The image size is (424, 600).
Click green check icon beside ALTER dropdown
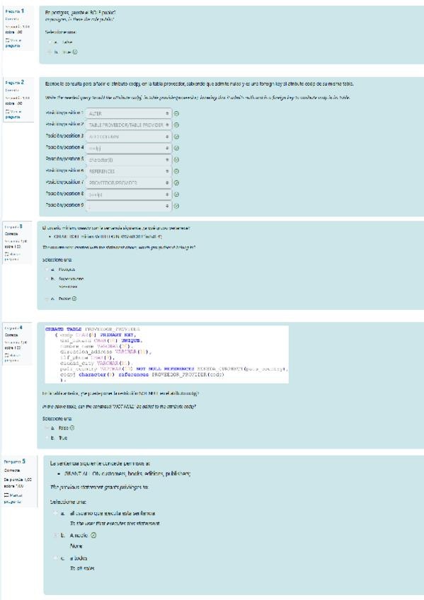click(176, 114)
